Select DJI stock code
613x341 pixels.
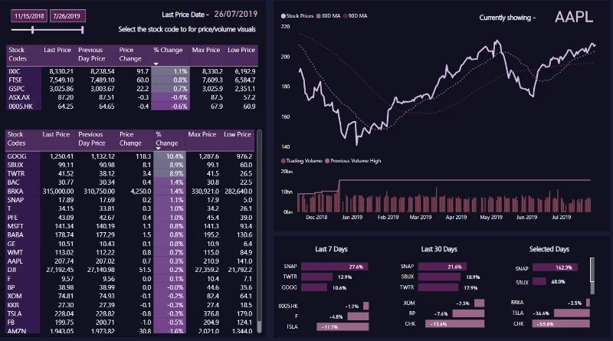click(11, 270)
